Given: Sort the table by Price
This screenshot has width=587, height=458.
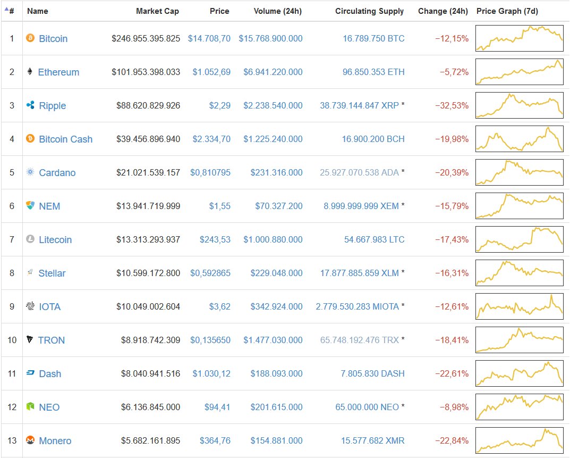Looking at the screenshot, I should click(220, 11).
